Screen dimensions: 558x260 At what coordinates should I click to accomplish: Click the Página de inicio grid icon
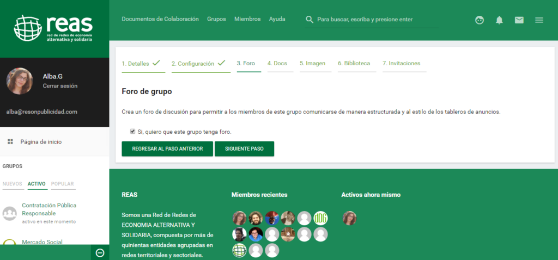coord(10,141)
